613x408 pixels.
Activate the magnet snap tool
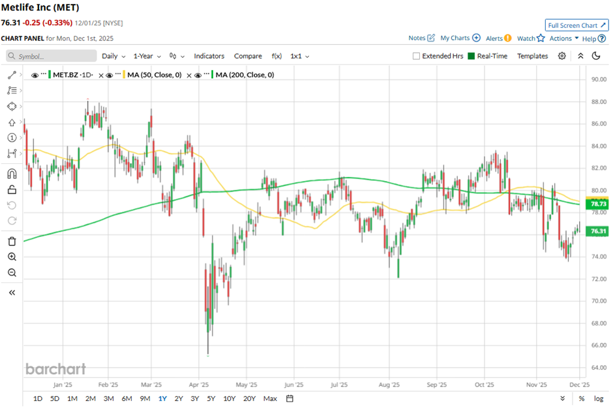pyautogui.click(x=12, y=174)
